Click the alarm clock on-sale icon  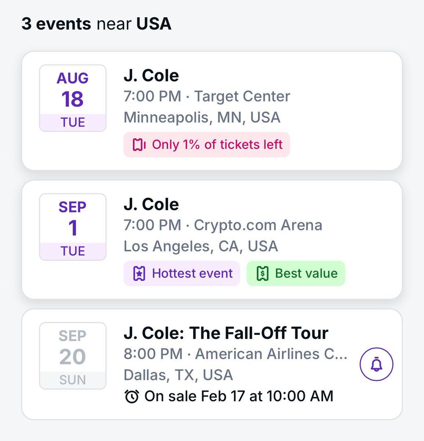click(x=132, y=396)
